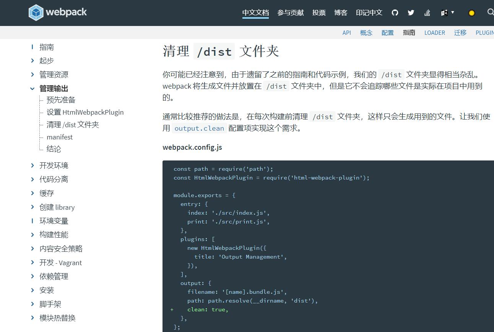Expand the 构建性能 sidebar chevron
The image size is (494, 332).
[32, 235]
